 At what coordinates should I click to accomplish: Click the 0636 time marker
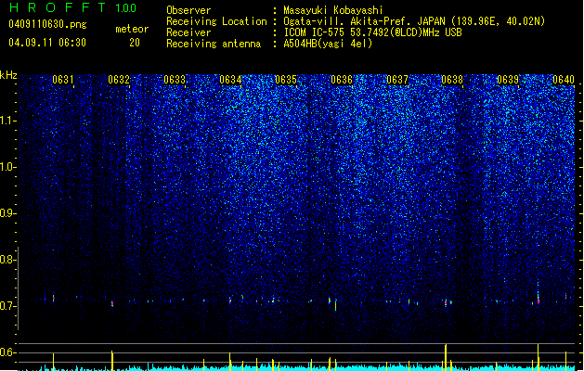click(x=342, y=80)
